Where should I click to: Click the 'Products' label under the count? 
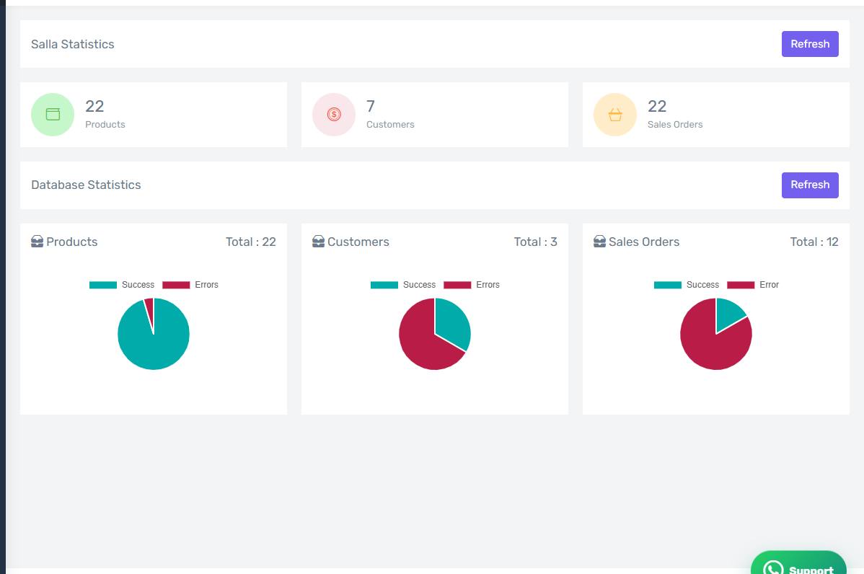pos(105,125)
